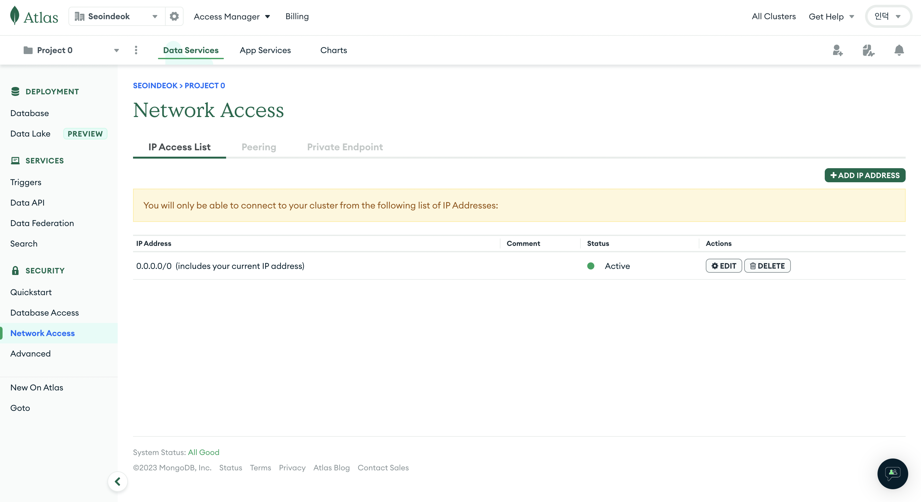Click the Actions column header
Viewport: 921px width, 502px height.
coord(718,243)
